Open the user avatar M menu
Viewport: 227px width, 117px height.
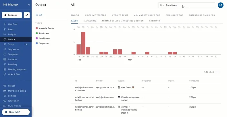(x=220, y=5)
